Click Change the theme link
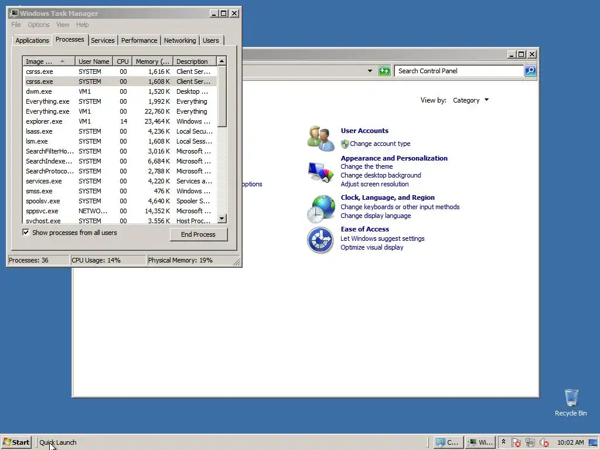 coord(367,166)
